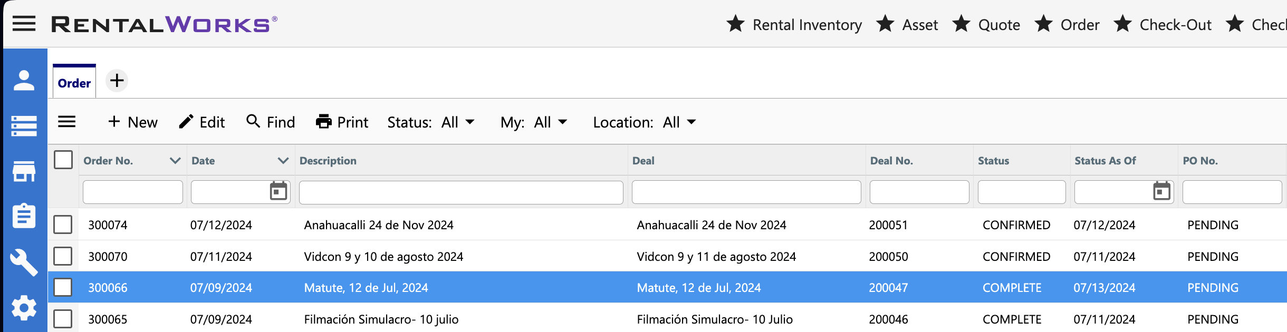Open the main hamburger menu beside RentalWorks logo
This screenshot has height=332, width=1287.
(x=24, y=24)
